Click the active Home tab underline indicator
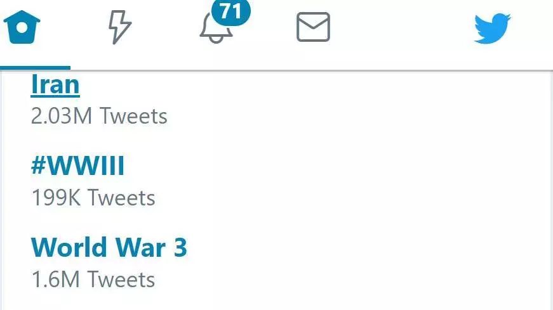Image resolution: width=553 pixels, height=310 pixels. tap(36, 68)
